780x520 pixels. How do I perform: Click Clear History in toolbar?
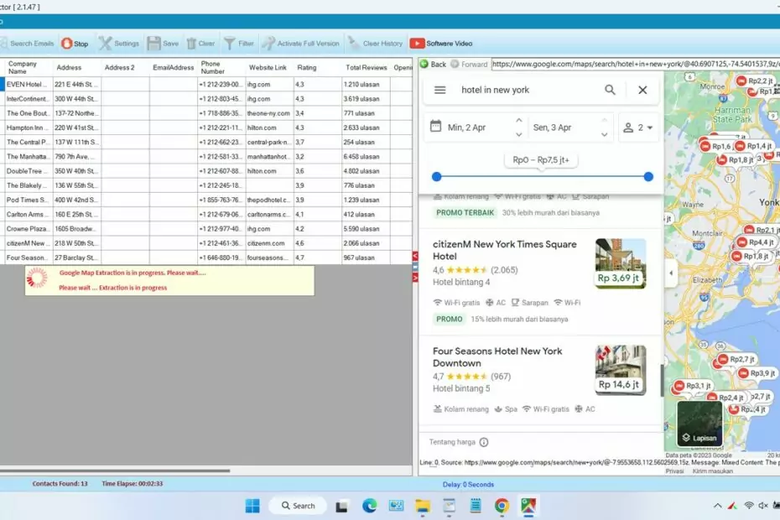point(375,44)
